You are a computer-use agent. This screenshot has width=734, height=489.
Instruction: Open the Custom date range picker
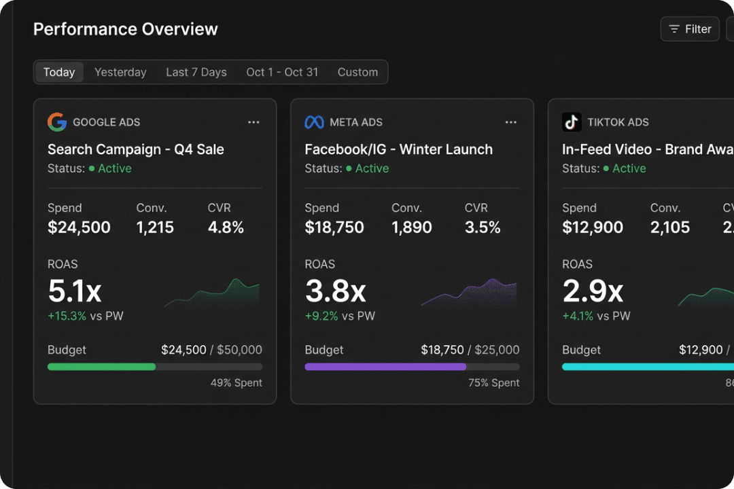pyautogui.click(x=358, y=72)
